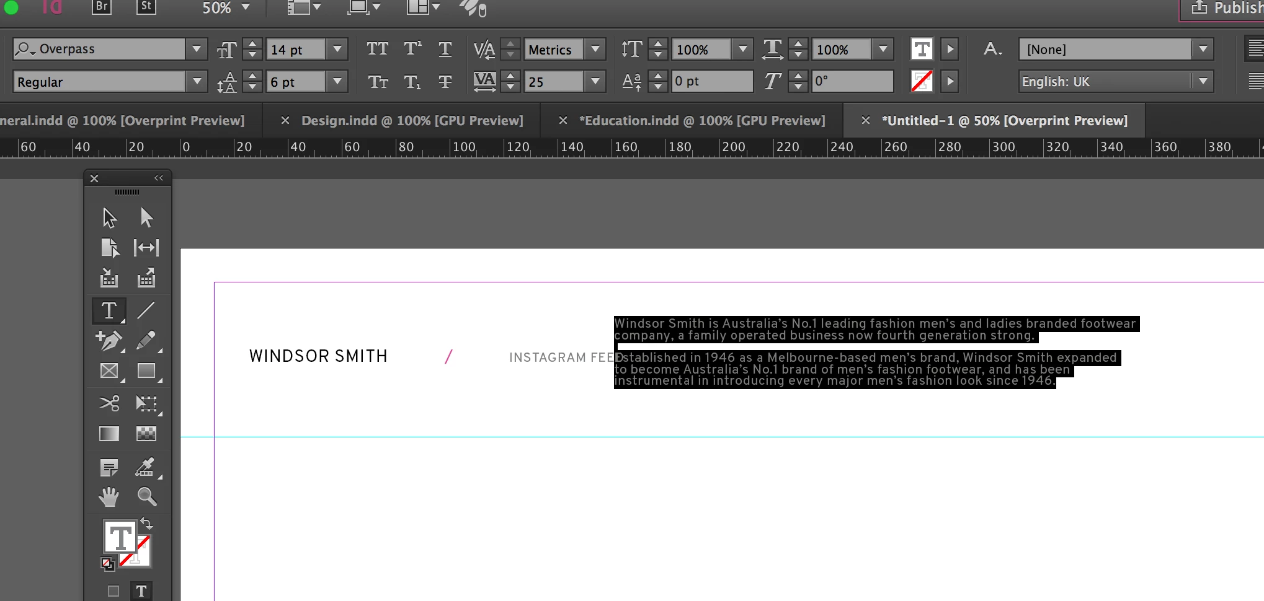Select the Note tool
The width and height of the screenshot is (1264, 601).
click(x=109, y=468)
